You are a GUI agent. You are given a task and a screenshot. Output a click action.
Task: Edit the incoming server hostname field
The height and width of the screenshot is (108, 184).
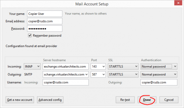tap(66, 67)
